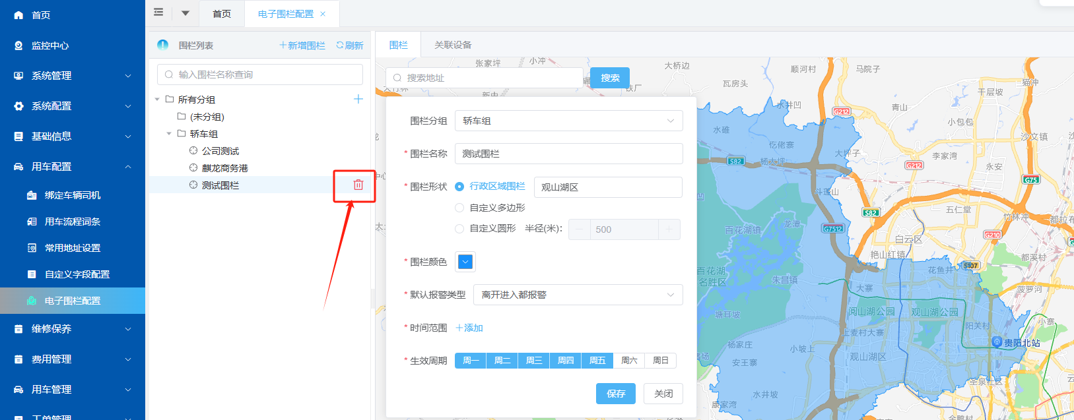Click the plus icon beside 所有分组
The image size is (1074, 420).
pyautogui.click(x=358, y=100)
